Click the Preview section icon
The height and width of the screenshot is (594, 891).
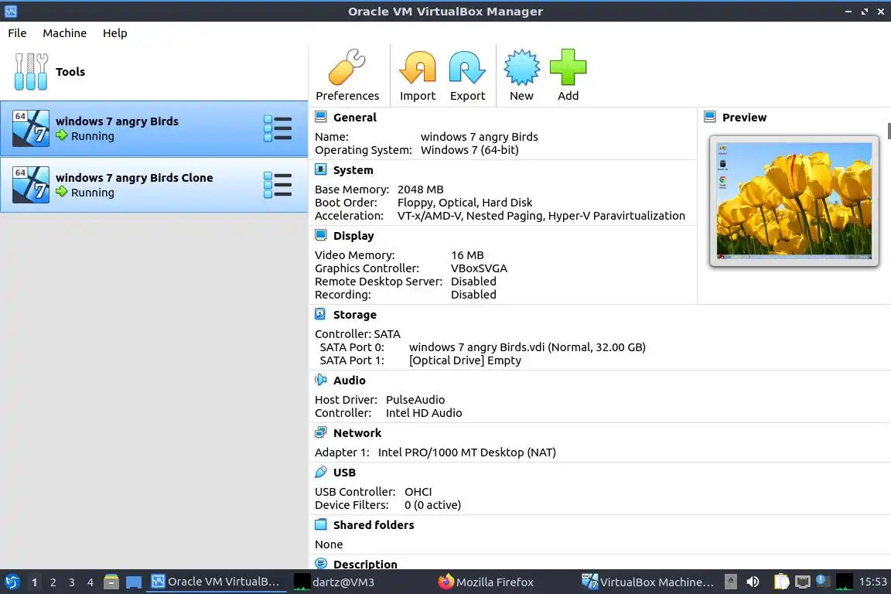point(710,117)
